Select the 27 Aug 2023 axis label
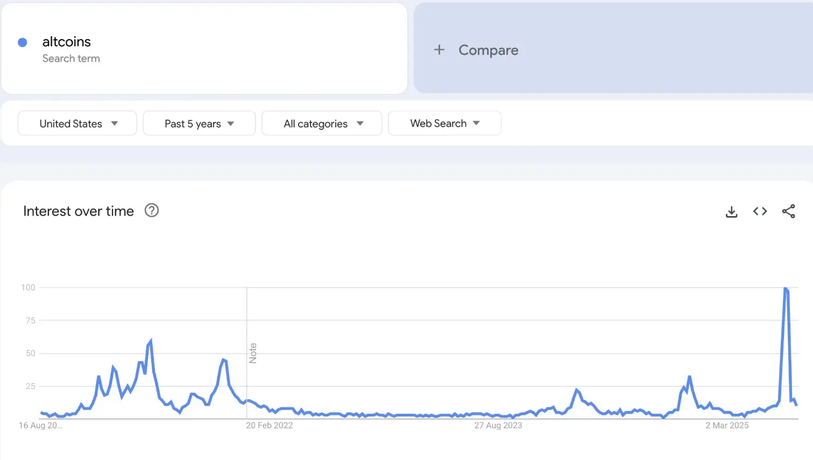 click(x=498, y=426)
